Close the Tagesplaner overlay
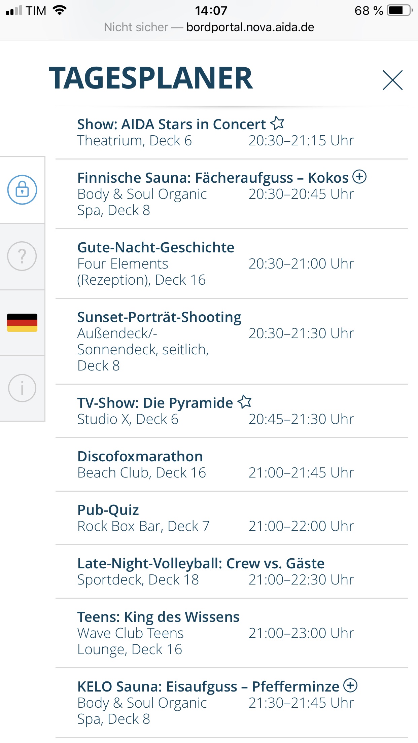Screen dimensions: 418x743 392,80
